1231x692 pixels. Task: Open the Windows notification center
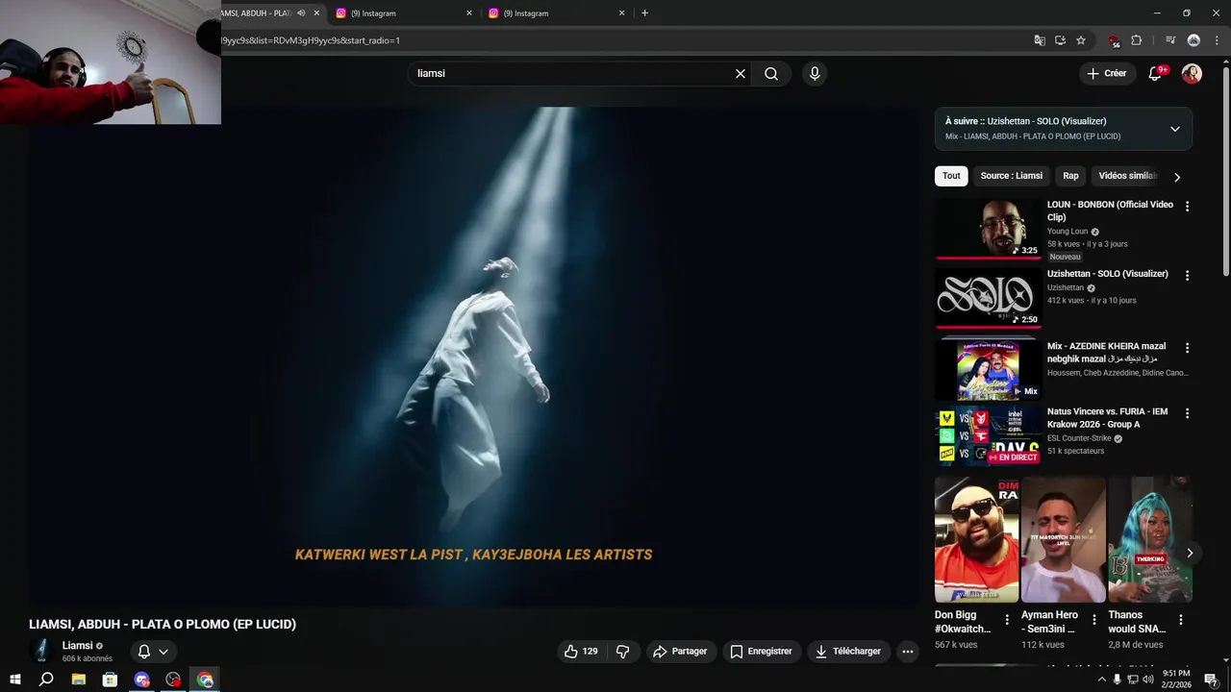(1211, 680)
